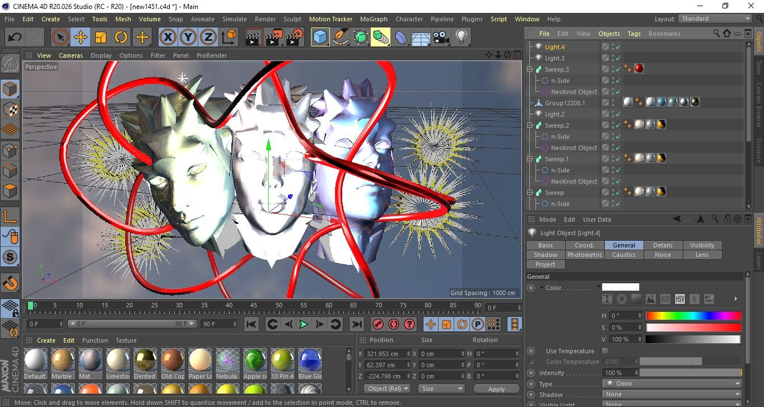Click the Hue gradient slider
This screenshot has width=764, height=407.
pyautogui.click(x=693, y=316)
